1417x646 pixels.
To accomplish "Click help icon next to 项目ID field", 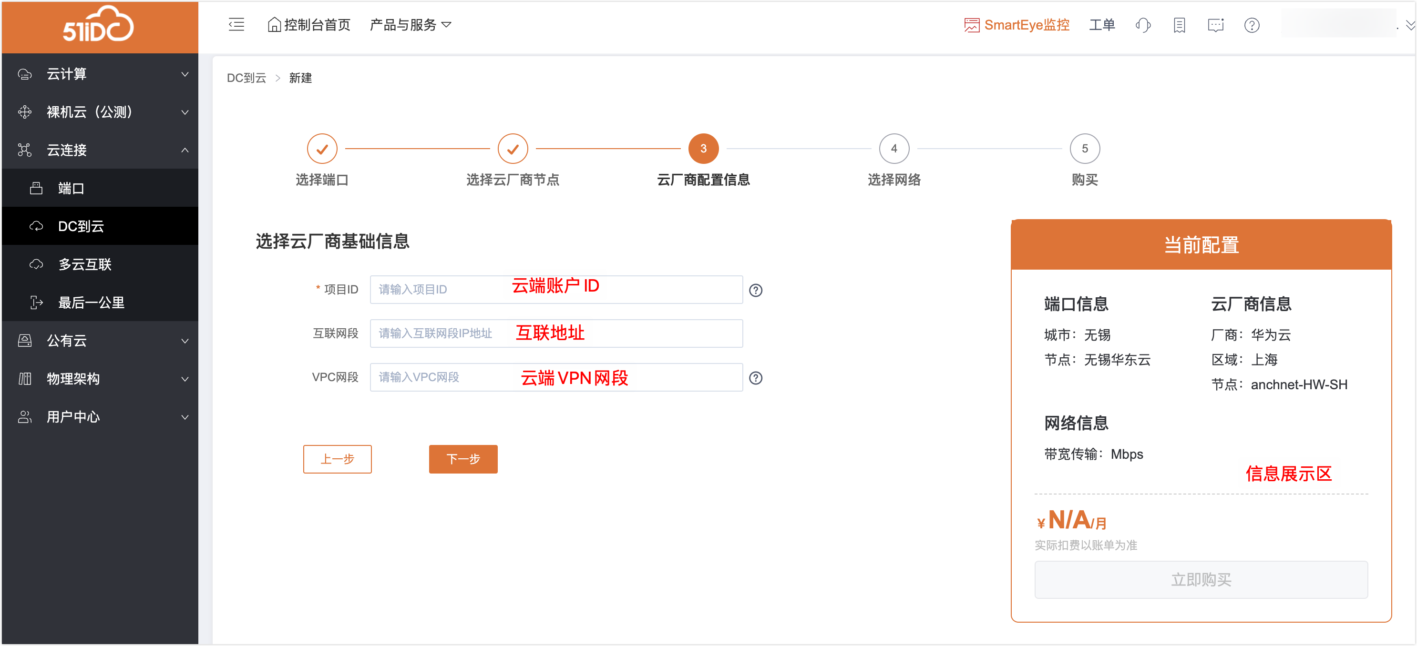I will pyautogui.click(x=755, y=290).
